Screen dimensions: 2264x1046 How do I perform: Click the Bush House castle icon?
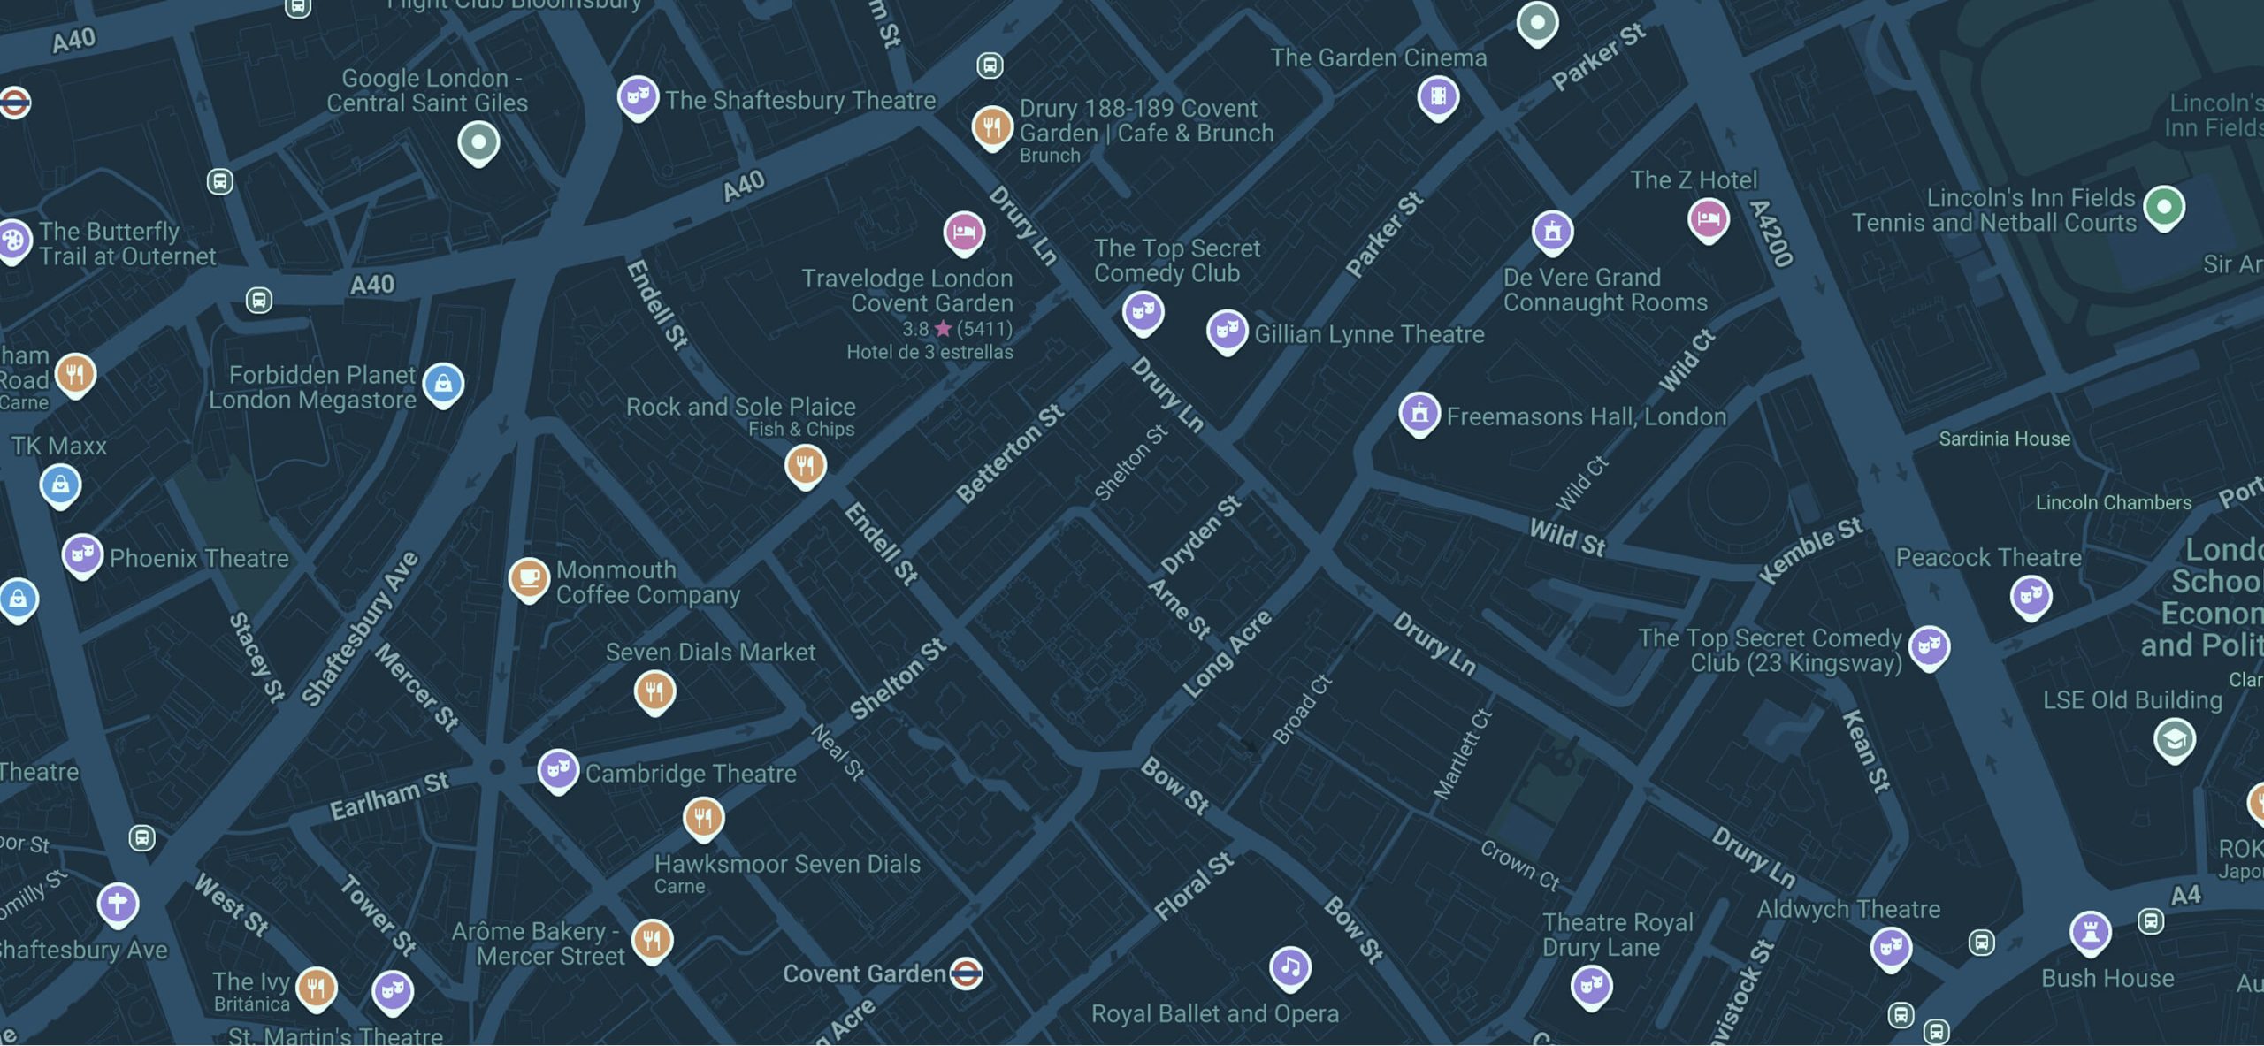point(2090,932)
